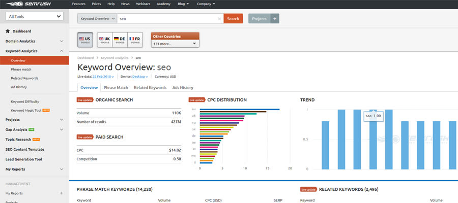458x203 pixels.
Task: Clear the search field with the X icon
Action: click(219, 19)
